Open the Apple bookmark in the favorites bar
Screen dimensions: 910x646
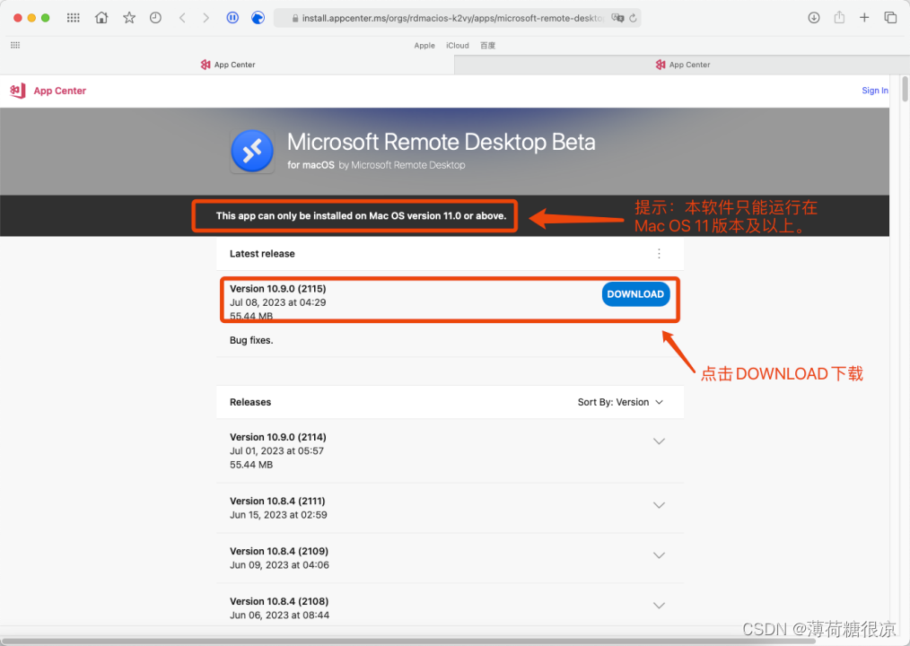(x=424, y=45)
